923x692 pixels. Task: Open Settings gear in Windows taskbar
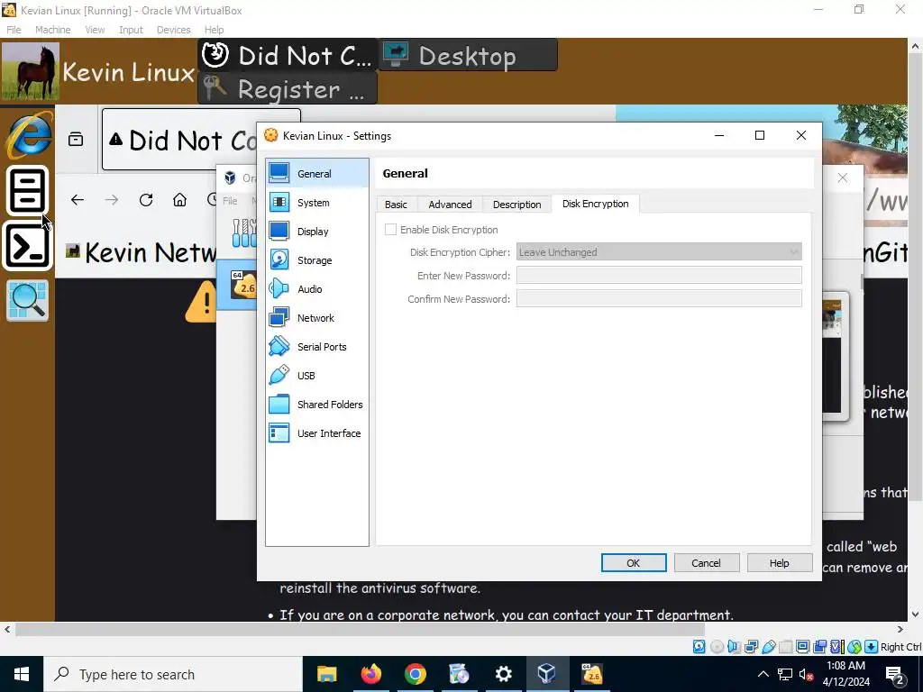tap(503, 674)
